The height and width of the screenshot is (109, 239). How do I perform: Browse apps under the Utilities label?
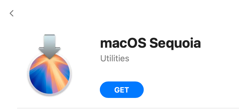[115, 58]
